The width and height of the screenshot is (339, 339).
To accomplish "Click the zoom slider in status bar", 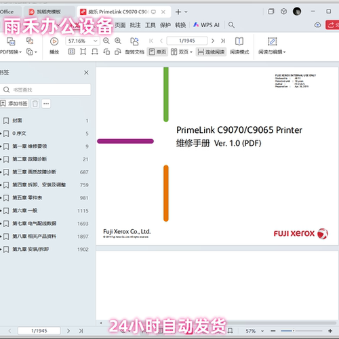I will pyautogui.click(x=302, y=331).
